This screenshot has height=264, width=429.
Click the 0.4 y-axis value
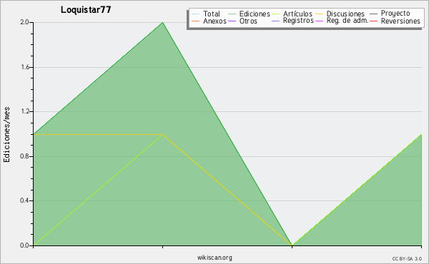(24, 200)
